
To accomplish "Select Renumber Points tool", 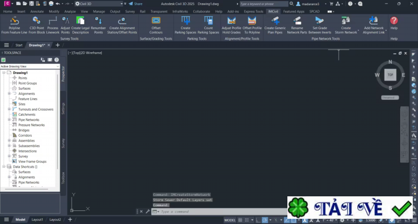I will (x=98, y=25).
